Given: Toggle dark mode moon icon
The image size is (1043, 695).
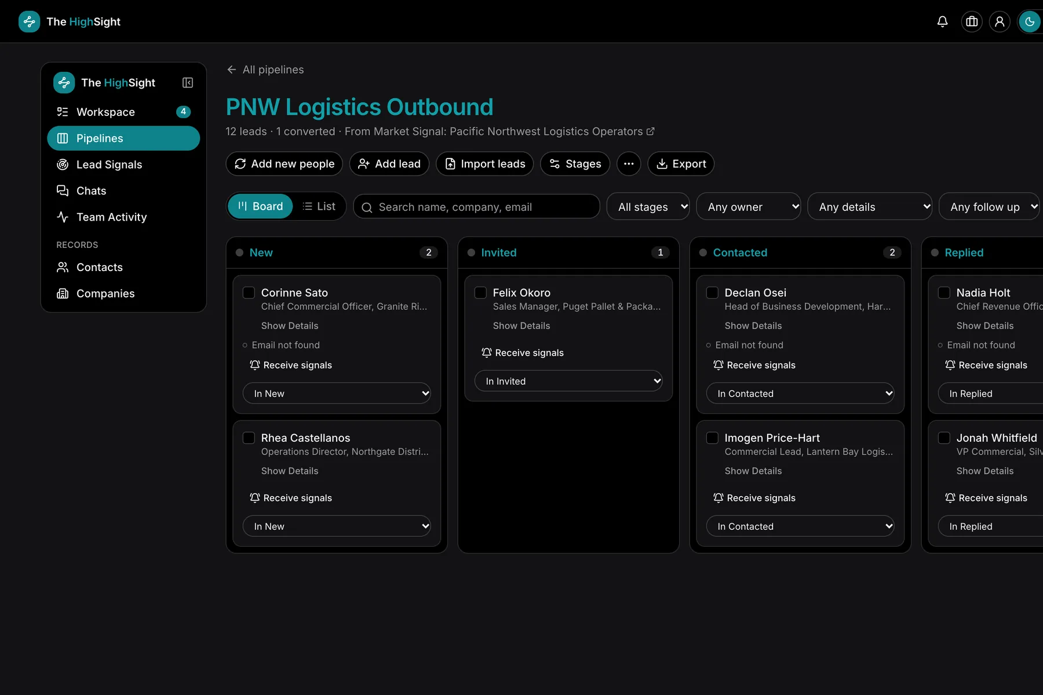Looking at the screenshot, I should 1030,21.
